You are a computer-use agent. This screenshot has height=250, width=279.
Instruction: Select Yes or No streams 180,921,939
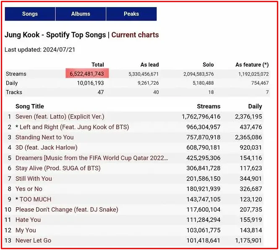203,189
